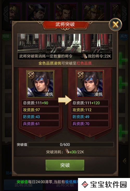Click the 兵资质:70 stat row
130x191 pixels.
pos(90,124)
